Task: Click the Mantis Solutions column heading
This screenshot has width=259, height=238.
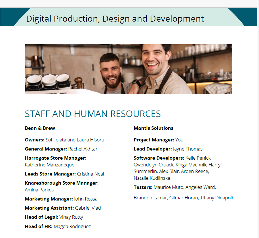Action: point(153,128)
